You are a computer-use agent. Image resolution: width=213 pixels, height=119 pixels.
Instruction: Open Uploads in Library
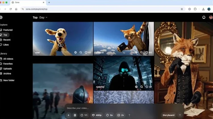coord(6,69)
